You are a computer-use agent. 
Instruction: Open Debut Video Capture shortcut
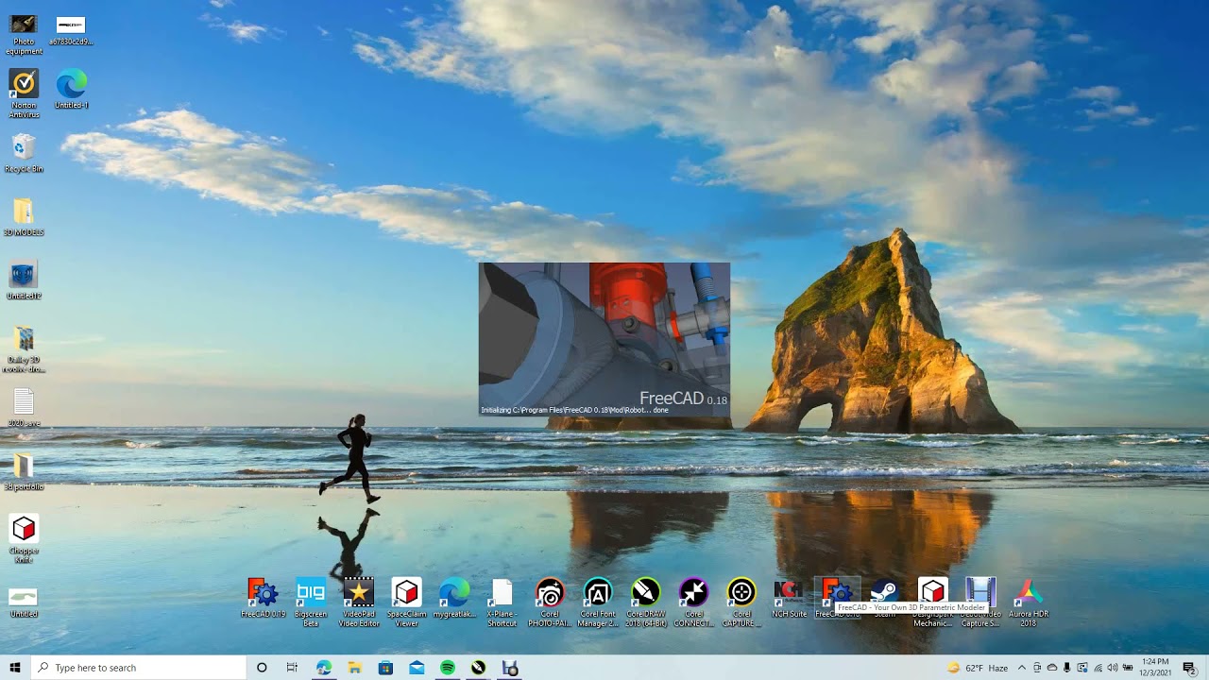980,602
